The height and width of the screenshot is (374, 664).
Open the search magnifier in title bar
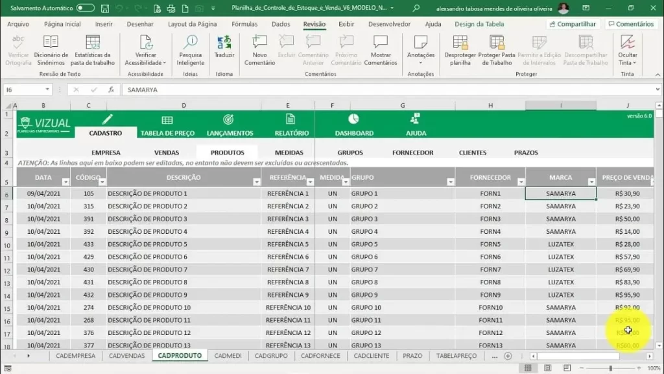[x=416, y=8]
